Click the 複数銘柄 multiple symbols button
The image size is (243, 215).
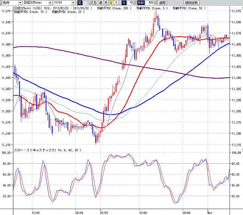click(191, 3)
